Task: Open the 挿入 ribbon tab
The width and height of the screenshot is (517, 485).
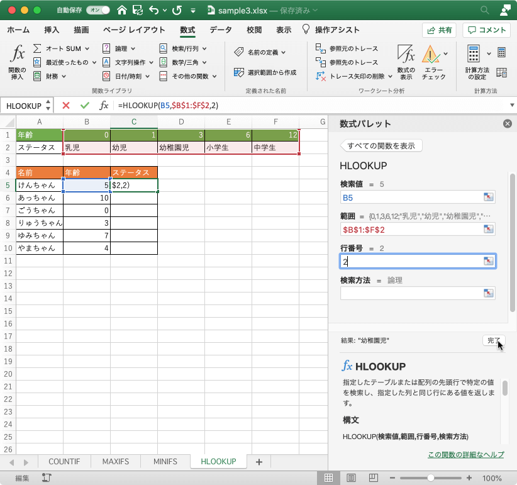Action: 52,30
